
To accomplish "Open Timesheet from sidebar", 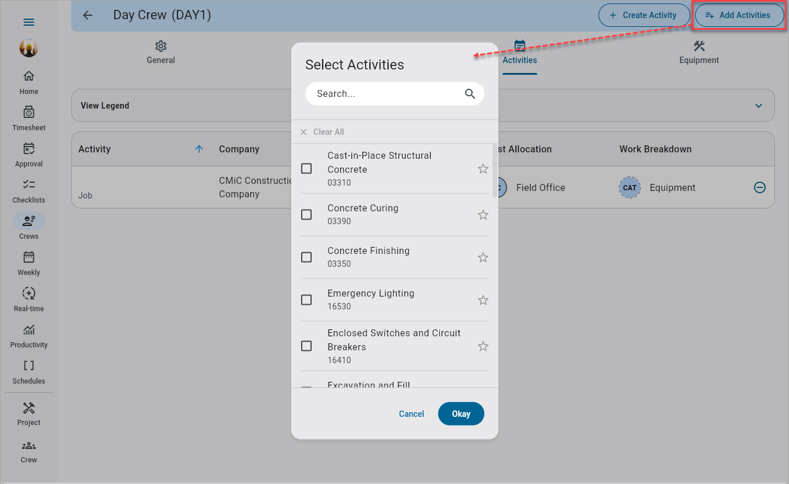I will point(29,119).
